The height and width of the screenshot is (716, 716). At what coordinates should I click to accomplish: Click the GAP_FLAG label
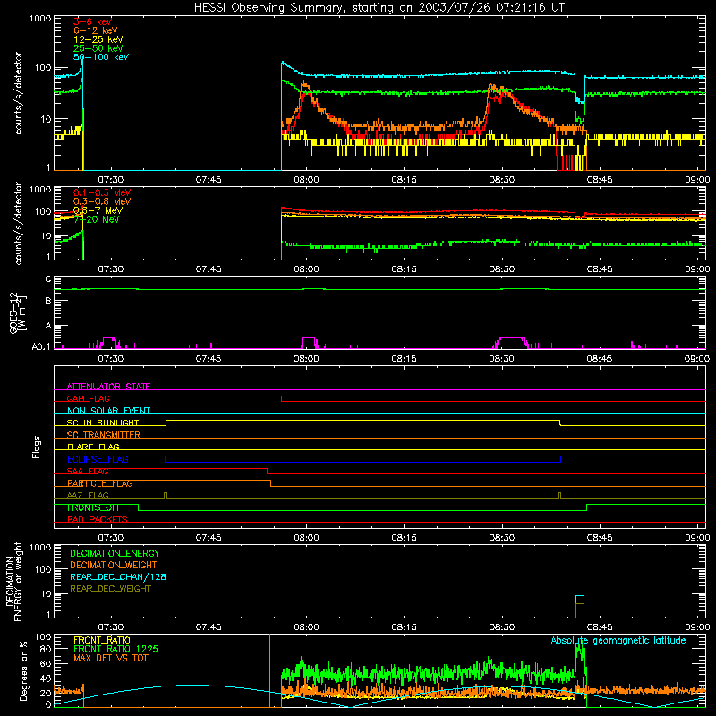[88, 398]
